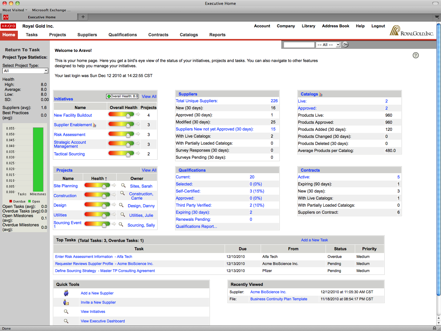Viewport: 441px width, 331px height.
Task: Open the Contracts tab
Action: click(x=158, y=35)
